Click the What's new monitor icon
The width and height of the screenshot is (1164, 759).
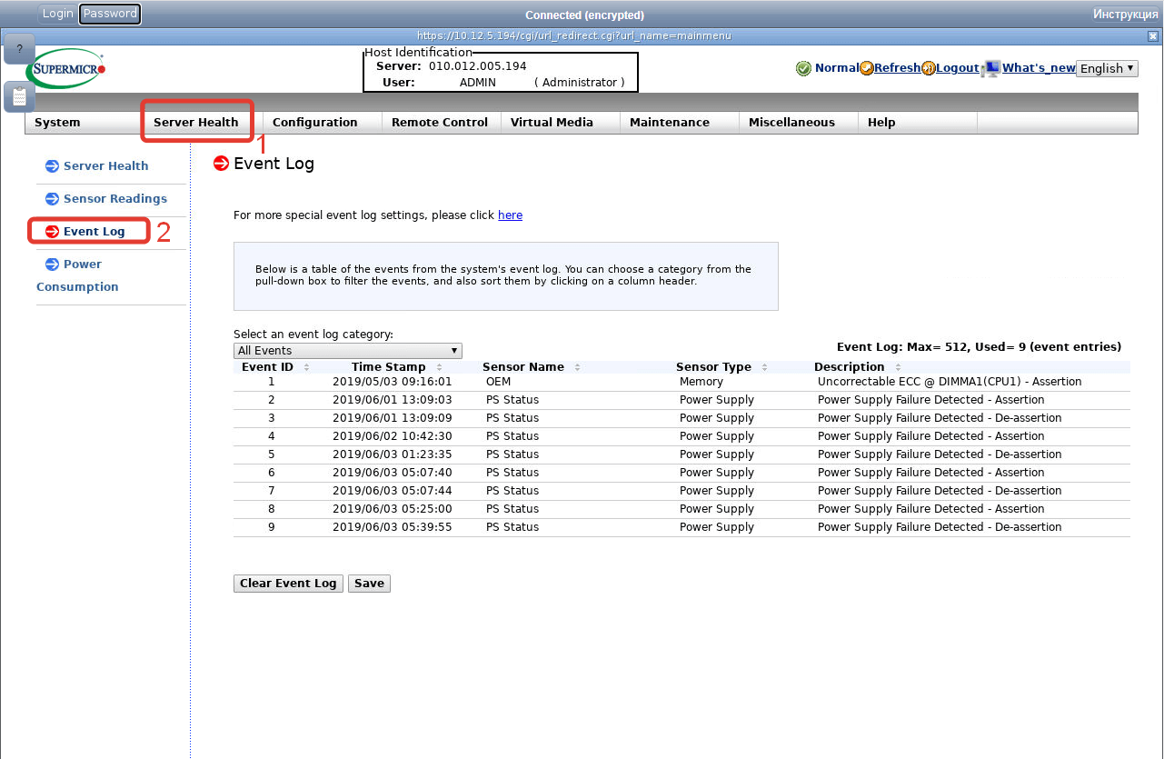(x=991, y=68)
